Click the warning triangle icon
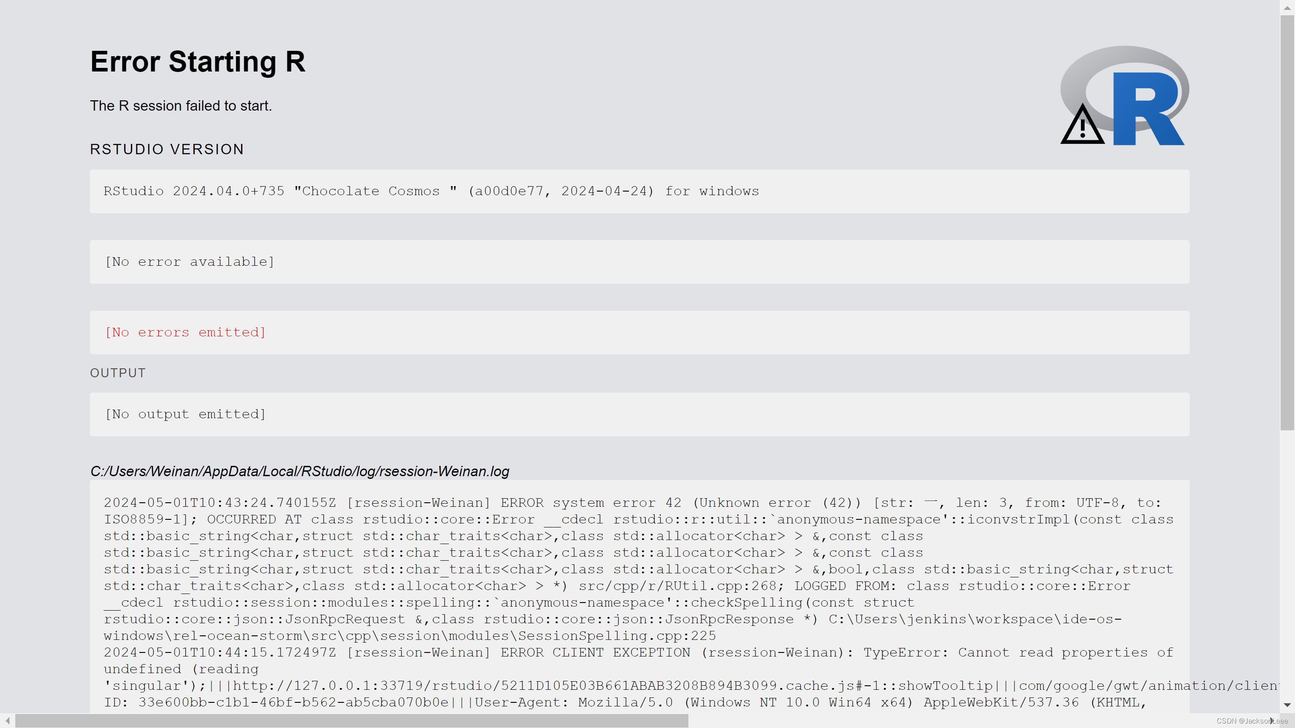The width and height of the screenshot is (1295, 728). click(x=1082, y=127)
